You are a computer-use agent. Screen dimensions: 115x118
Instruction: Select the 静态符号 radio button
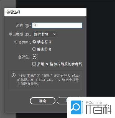point(34,49)
